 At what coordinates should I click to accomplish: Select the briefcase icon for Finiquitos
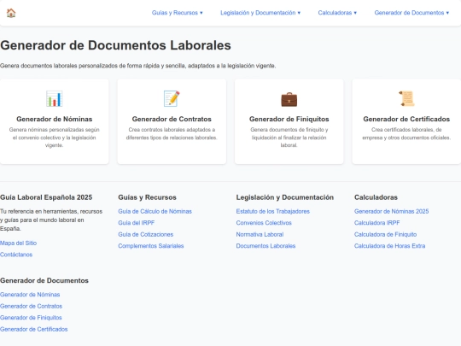pyautogui.click(x=289, y=99)
